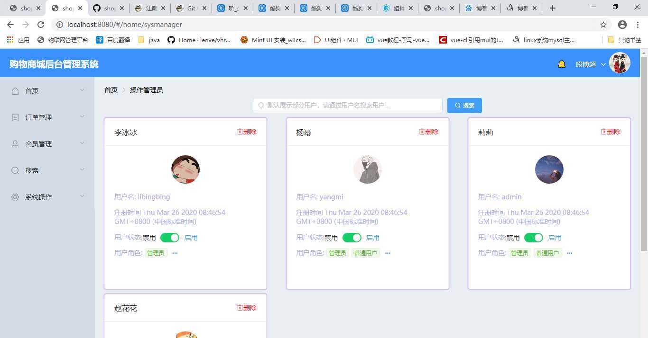648x338 pixels.
Task: Expand chevron next to 搜索 menu
Action: (82, 169)
